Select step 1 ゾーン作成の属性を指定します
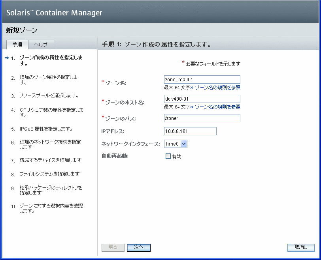The image size is (321, 260). (x=51, y=60)
